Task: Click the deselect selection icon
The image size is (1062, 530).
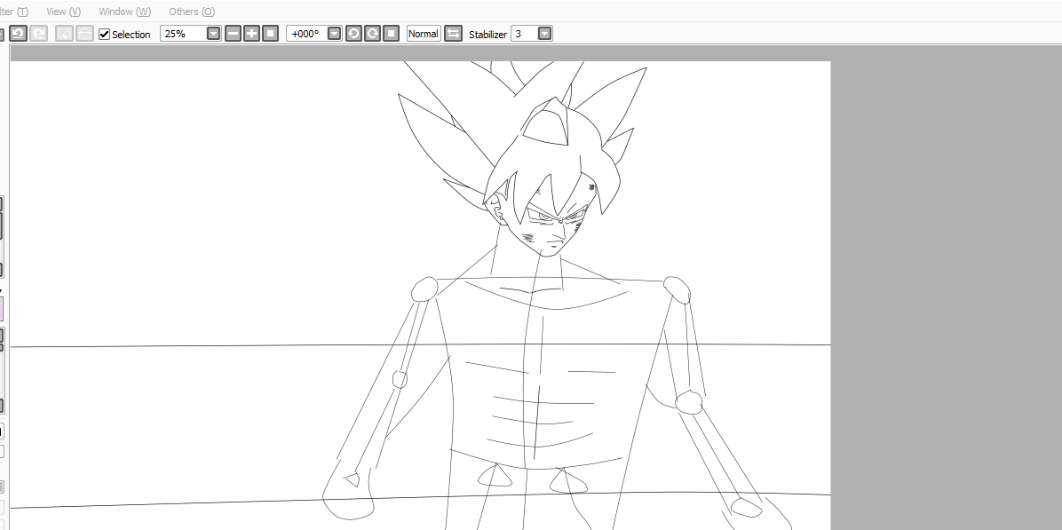Action: pyautogui.click(x=64, y=33)
